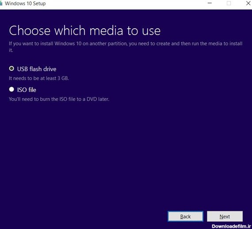This screenshot has width=252, height=229.
Task: Click the Downloadefilm.ir watermark
Action: tap(231, 226)
